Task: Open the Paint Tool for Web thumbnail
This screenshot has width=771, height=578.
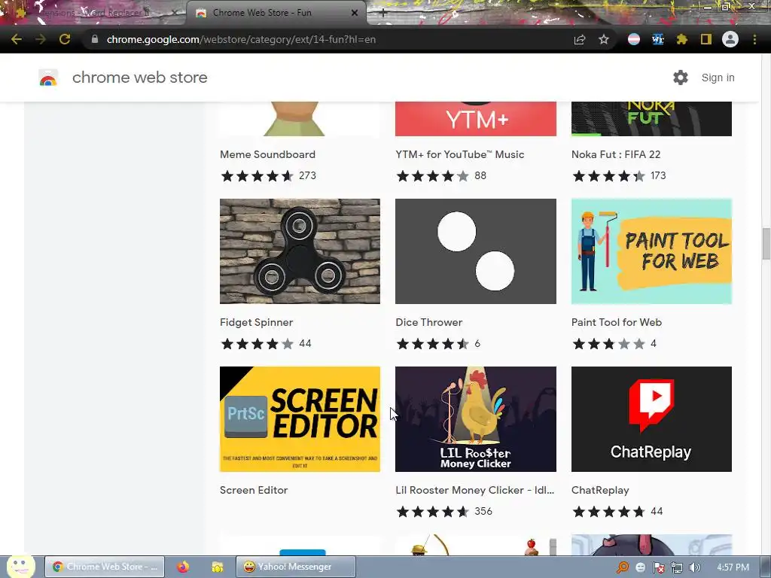Action: click(x=651, y=251)
